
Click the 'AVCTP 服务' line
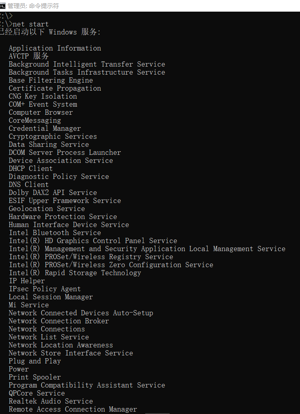coord(28,56)
